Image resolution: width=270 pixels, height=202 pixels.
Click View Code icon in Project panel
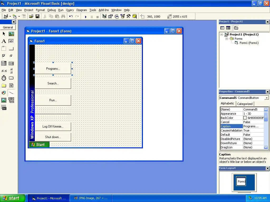click(222, 28)
